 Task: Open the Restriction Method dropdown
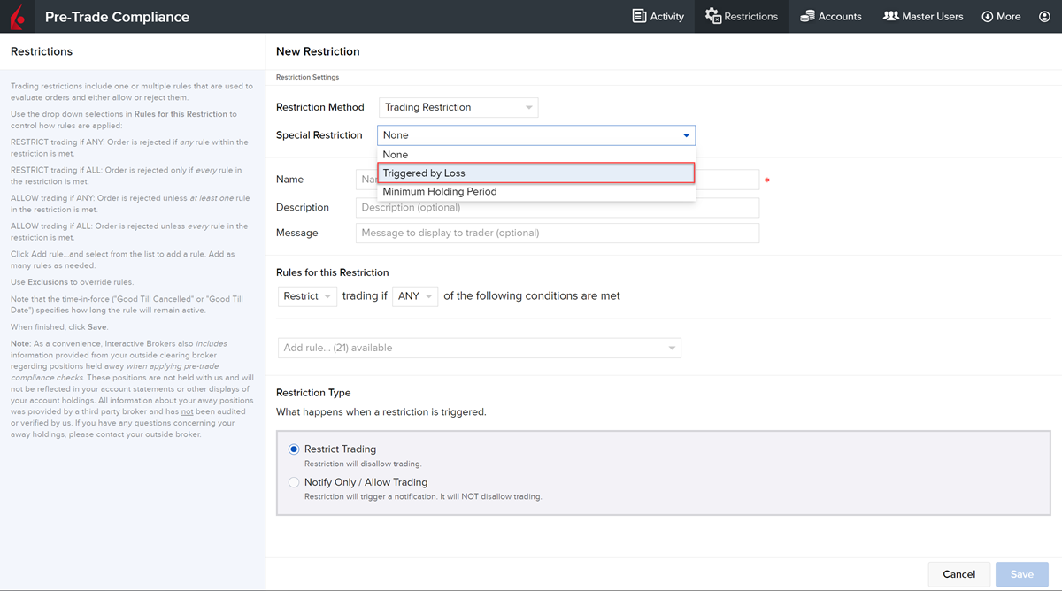(458, 107)
